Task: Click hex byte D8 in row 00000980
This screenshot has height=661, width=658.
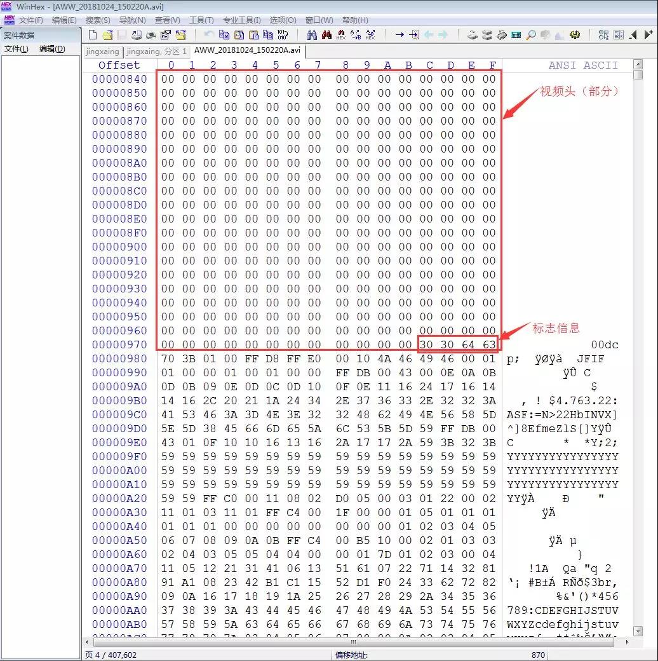Action: click(272, 358)
